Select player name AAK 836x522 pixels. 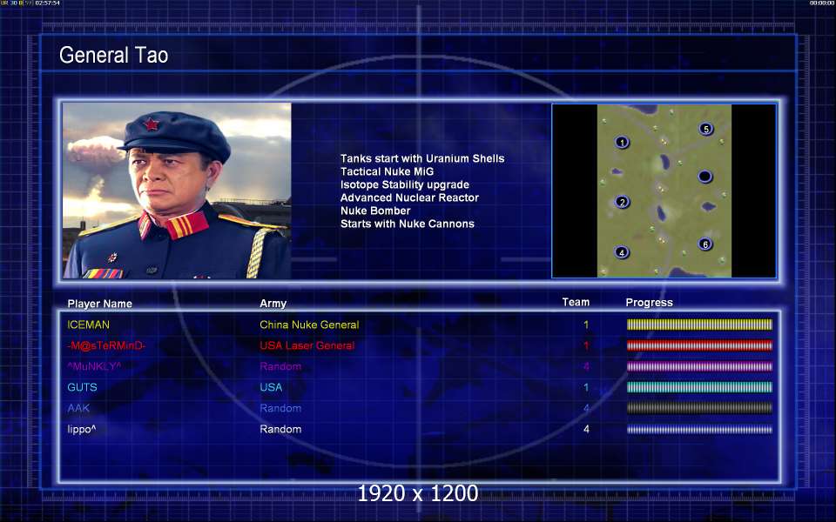pyautogui.click(x=78, y=408)
